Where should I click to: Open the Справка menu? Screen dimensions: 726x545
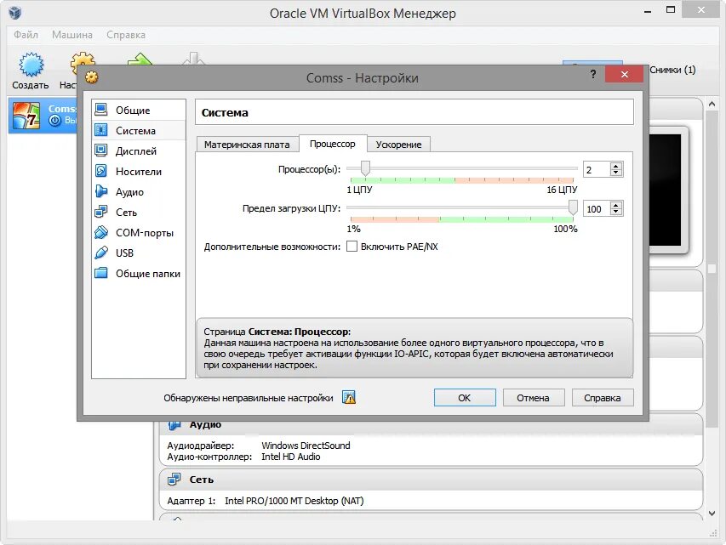126,35
